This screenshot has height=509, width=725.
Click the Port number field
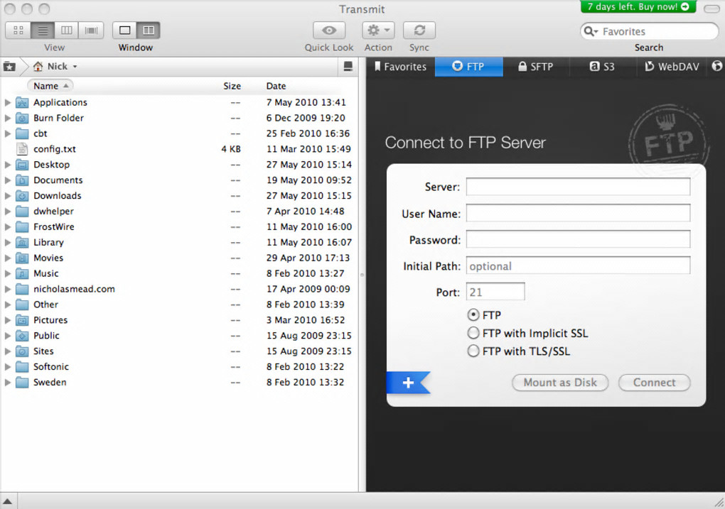click(495, 292)
